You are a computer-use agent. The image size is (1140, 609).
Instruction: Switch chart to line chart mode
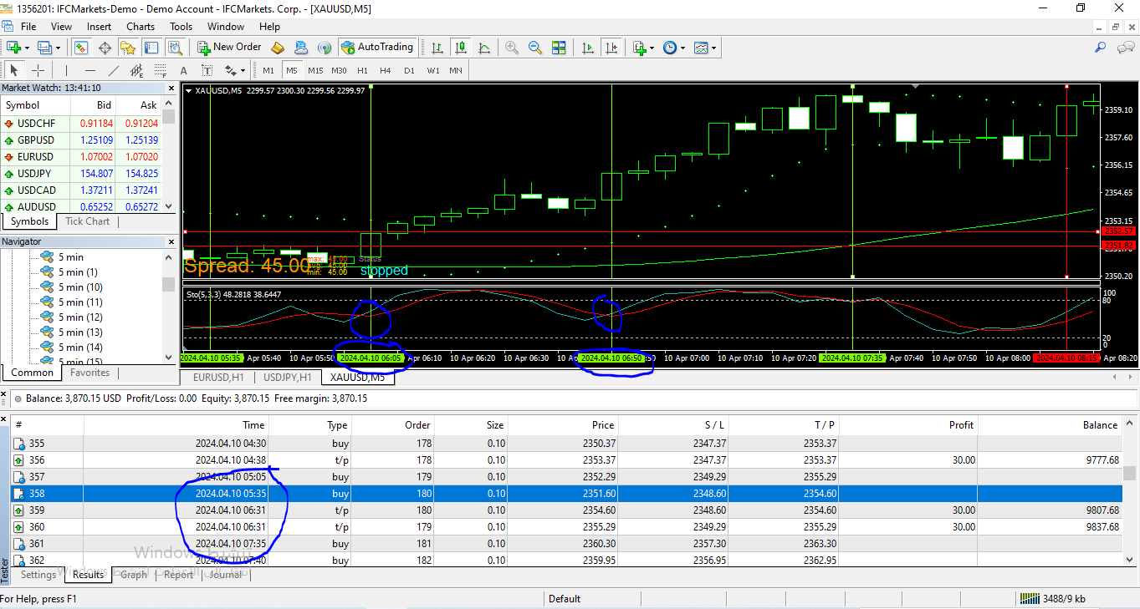point(484,48)
